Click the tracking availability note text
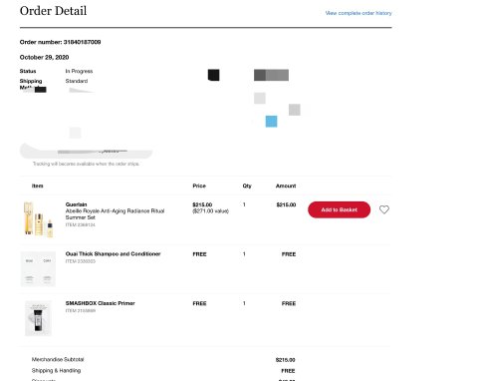Image resolution: width=478 pixels, height=381 pixels. [x=86, y=164]
